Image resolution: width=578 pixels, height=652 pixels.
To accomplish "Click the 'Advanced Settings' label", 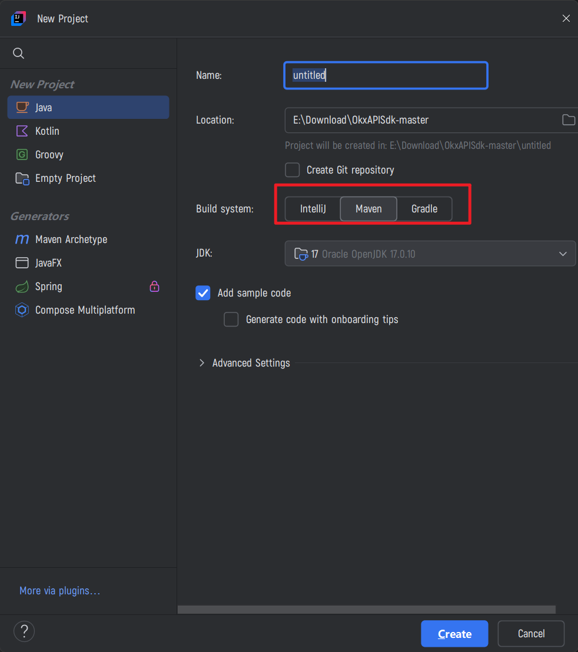I will point(251,363).
